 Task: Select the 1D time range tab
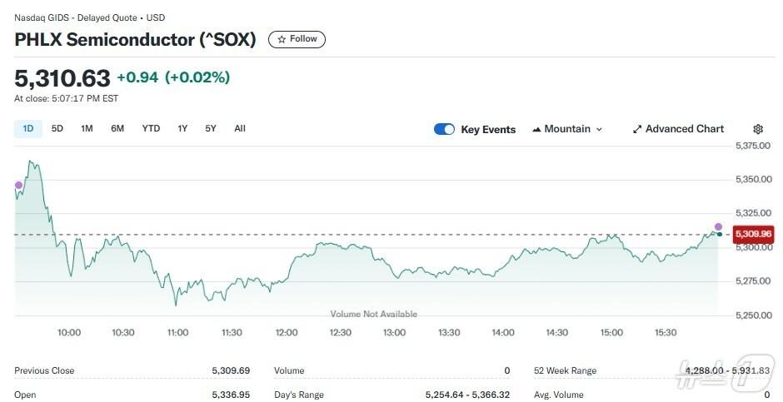tap(27, 128)
